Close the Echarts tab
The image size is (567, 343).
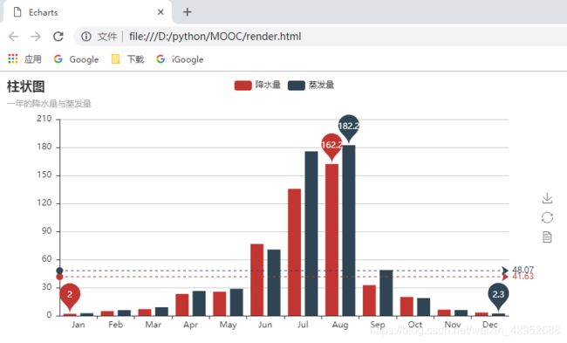[x=161, y=12]
